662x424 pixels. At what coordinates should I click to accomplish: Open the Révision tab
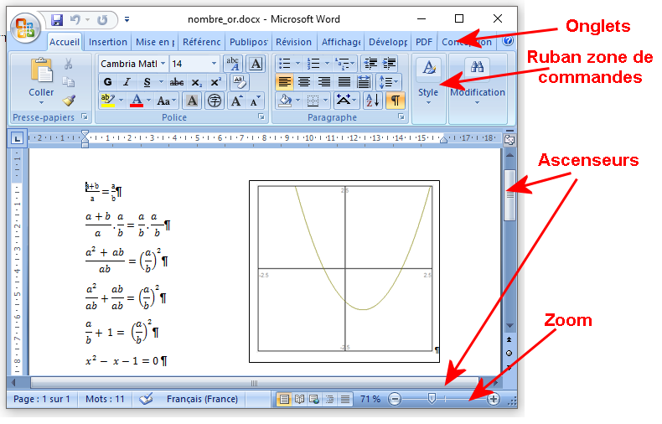(x=293, y=42)
